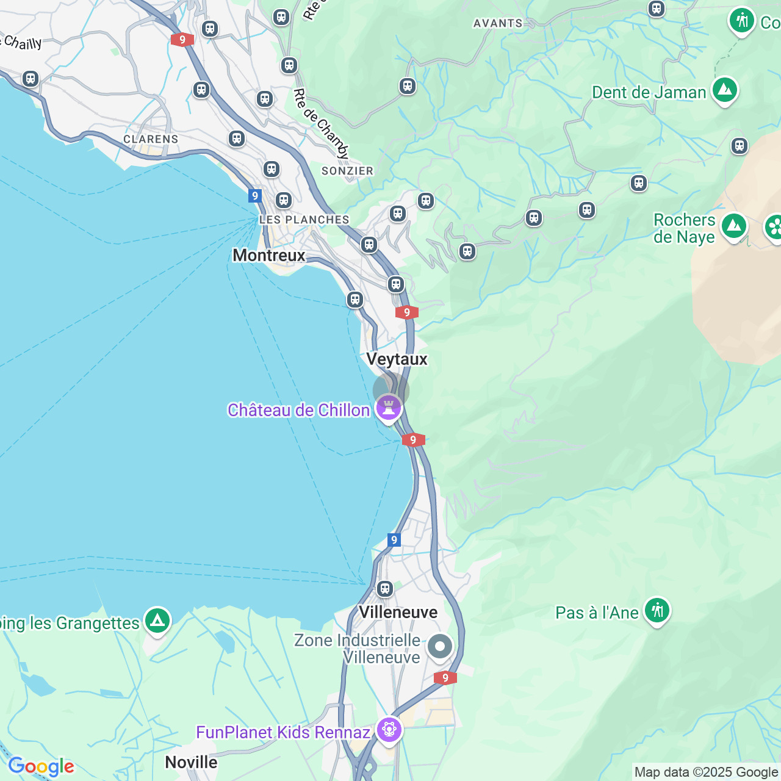Select the Clarens neighborhood label

pos(151,139)
